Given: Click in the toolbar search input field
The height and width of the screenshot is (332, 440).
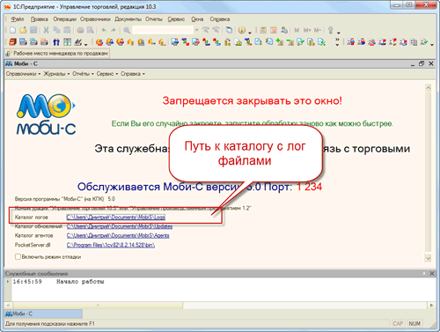Looking at the screenshot, I should pos(163,30).
